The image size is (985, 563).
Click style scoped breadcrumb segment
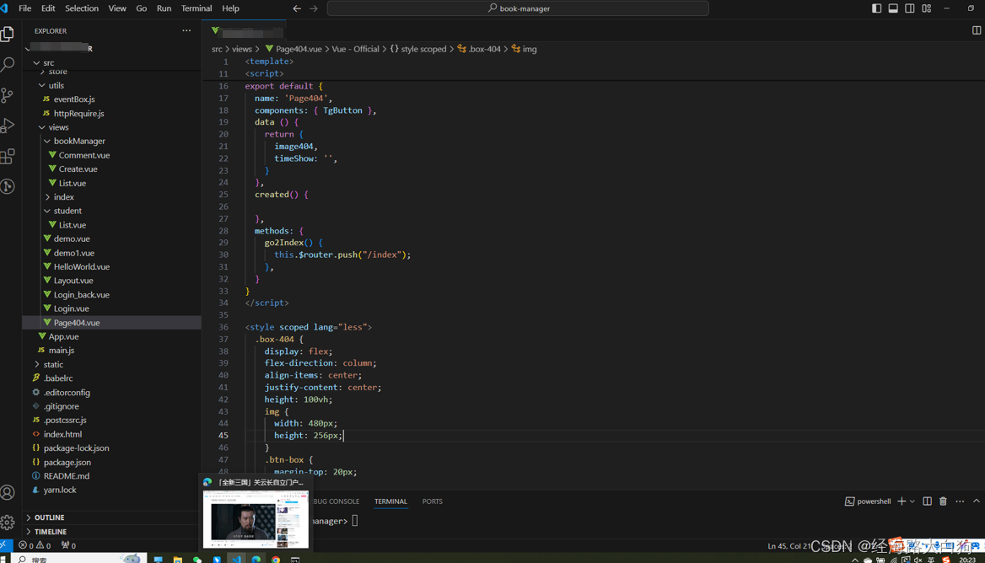click(423, 49)
